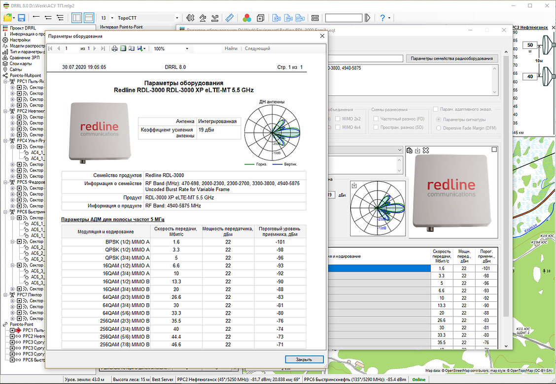The height and width of the screenshot is (384, 556).
Task: Close the Параметры оборудования dialog
Action: tap(322, 36)
